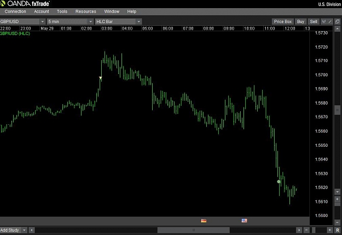Click the yellow order marker triangle on chart

100,78
